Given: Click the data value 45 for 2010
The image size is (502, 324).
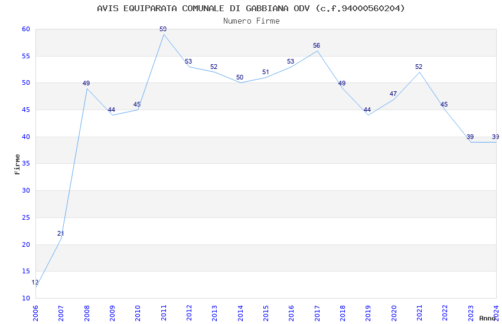Looking at the screenshot, I should pyautogui.click(x=137, y=104).
